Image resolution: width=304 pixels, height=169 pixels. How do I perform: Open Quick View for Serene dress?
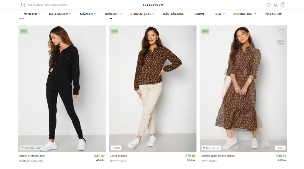pos(281,42)
